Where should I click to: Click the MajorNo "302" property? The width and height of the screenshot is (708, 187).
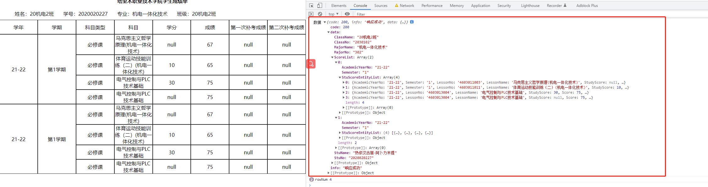click(349, 52)
